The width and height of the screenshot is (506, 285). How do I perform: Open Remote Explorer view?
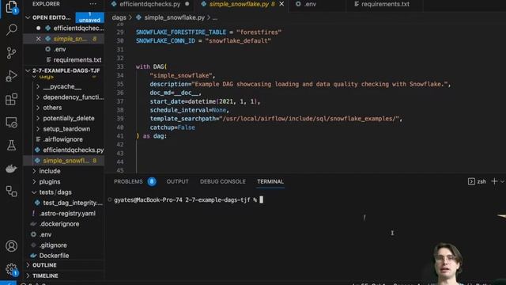(11, 123)
